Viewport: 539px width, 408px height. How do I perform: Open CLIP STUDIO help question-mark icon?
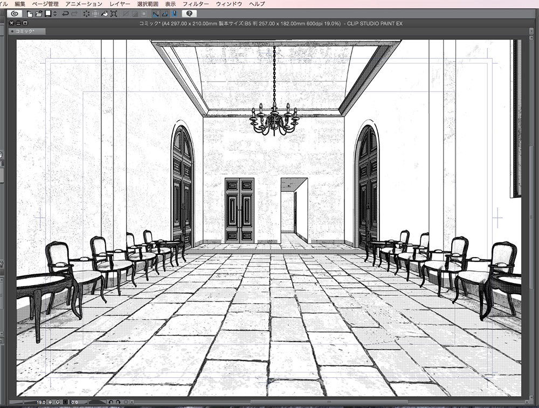[189, 14]
